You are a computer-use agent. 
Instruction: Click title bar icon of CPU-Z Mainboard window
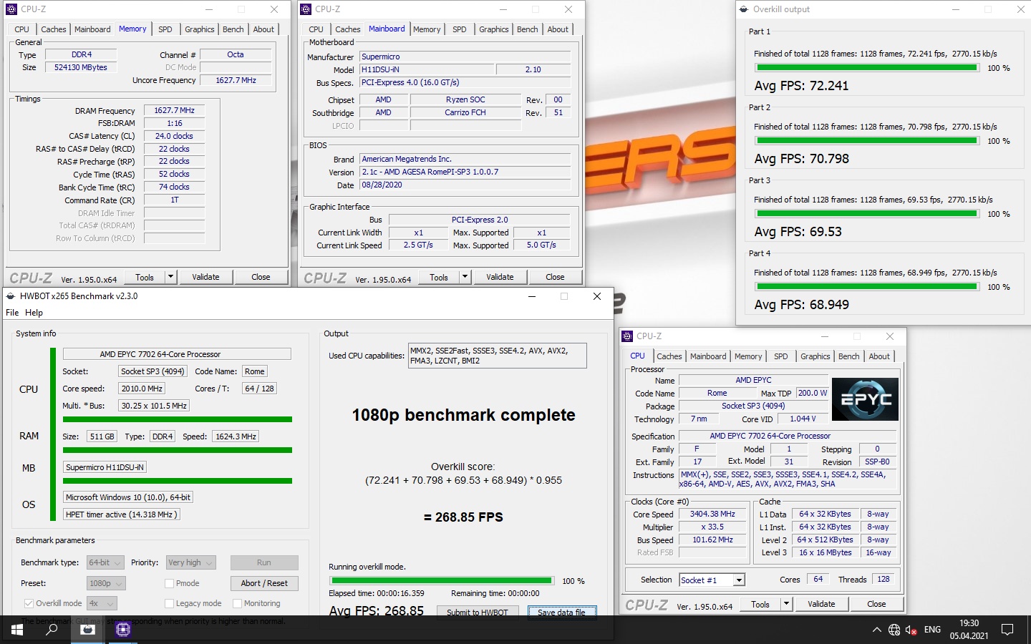pos(306,9)
